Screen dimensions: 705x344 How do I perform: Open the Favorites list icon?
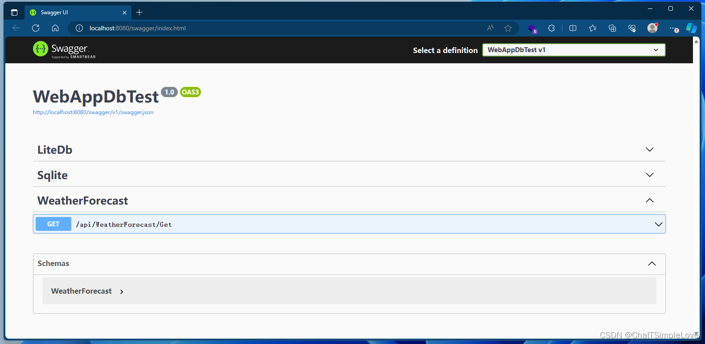[x=593, y=28]
